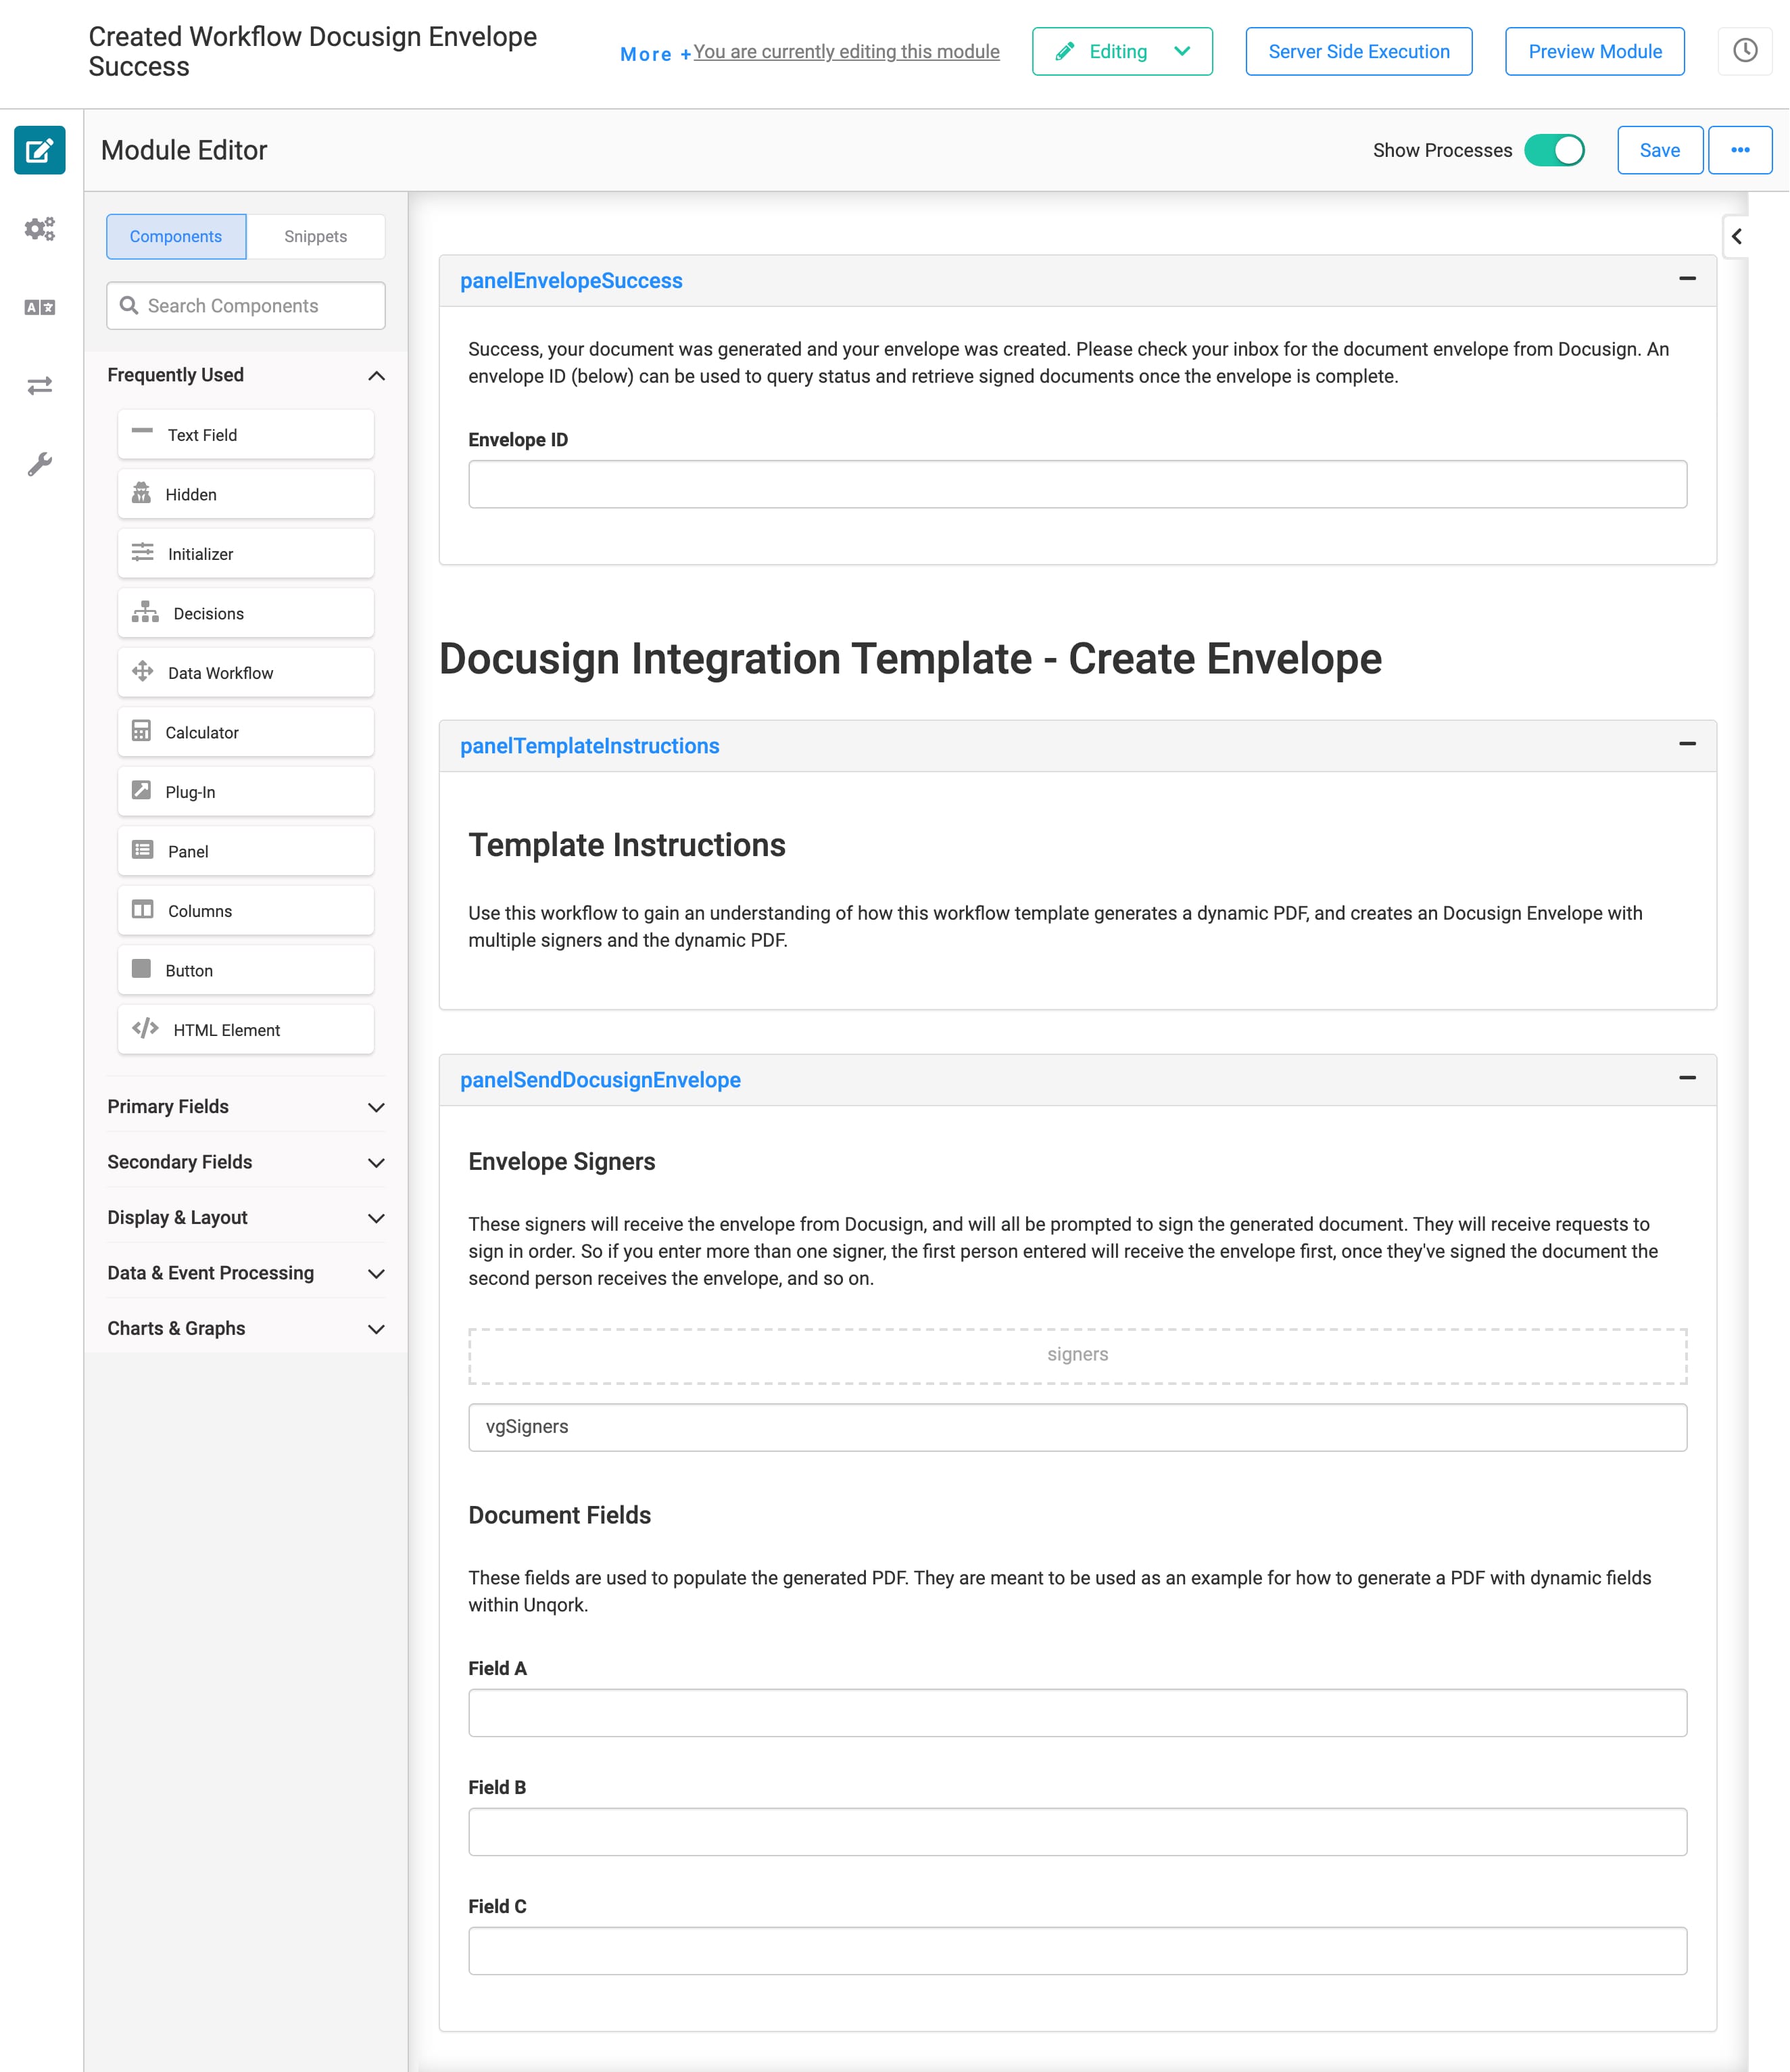
Task: Click the Calculator component icon
Action: pos(142,731)
